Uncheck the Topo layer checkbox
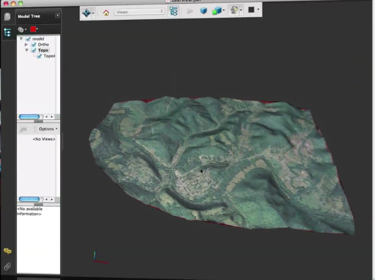375x280 pixels. point(33,50)
